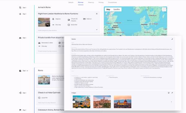This screenshot has height=113, width=186.
Task: Click the route icon beside first Day 1
Action: point(20,7)
